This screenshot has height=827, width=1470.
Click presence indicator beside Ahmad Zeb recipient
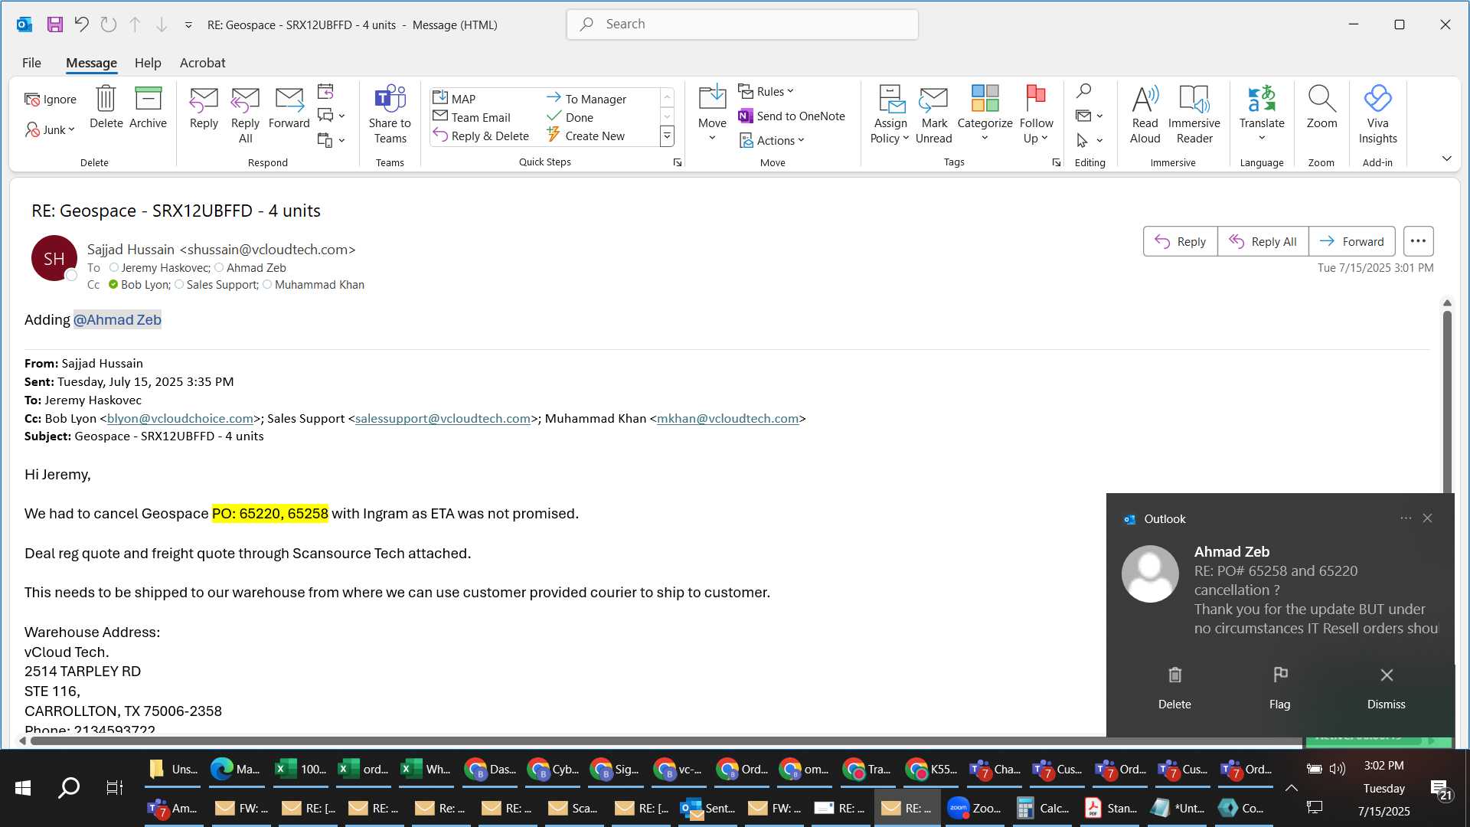219,267
